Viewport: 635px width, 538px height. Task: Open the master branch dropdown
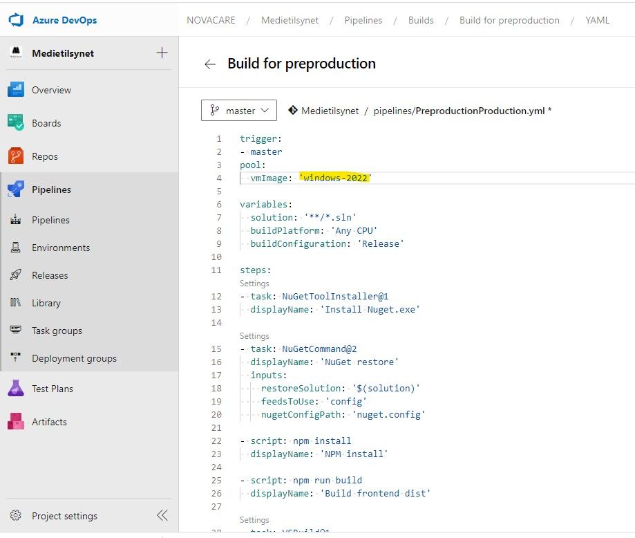click(x=239, y=110)
